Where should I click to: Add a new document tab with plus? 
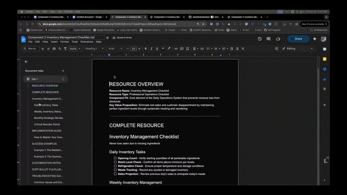[63, 71]
